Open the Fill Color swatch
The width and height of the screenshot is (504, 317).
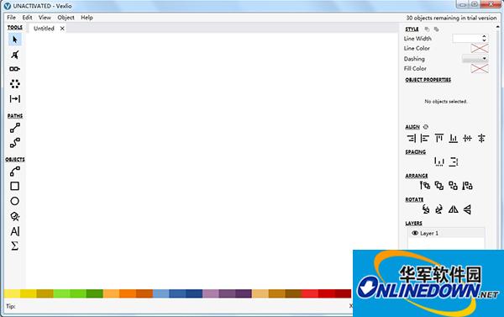pyautogui.click(x=480, y=69)
